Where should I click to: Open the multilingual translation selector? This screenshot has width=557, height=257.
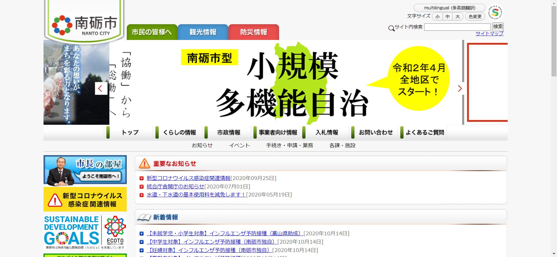449,8
